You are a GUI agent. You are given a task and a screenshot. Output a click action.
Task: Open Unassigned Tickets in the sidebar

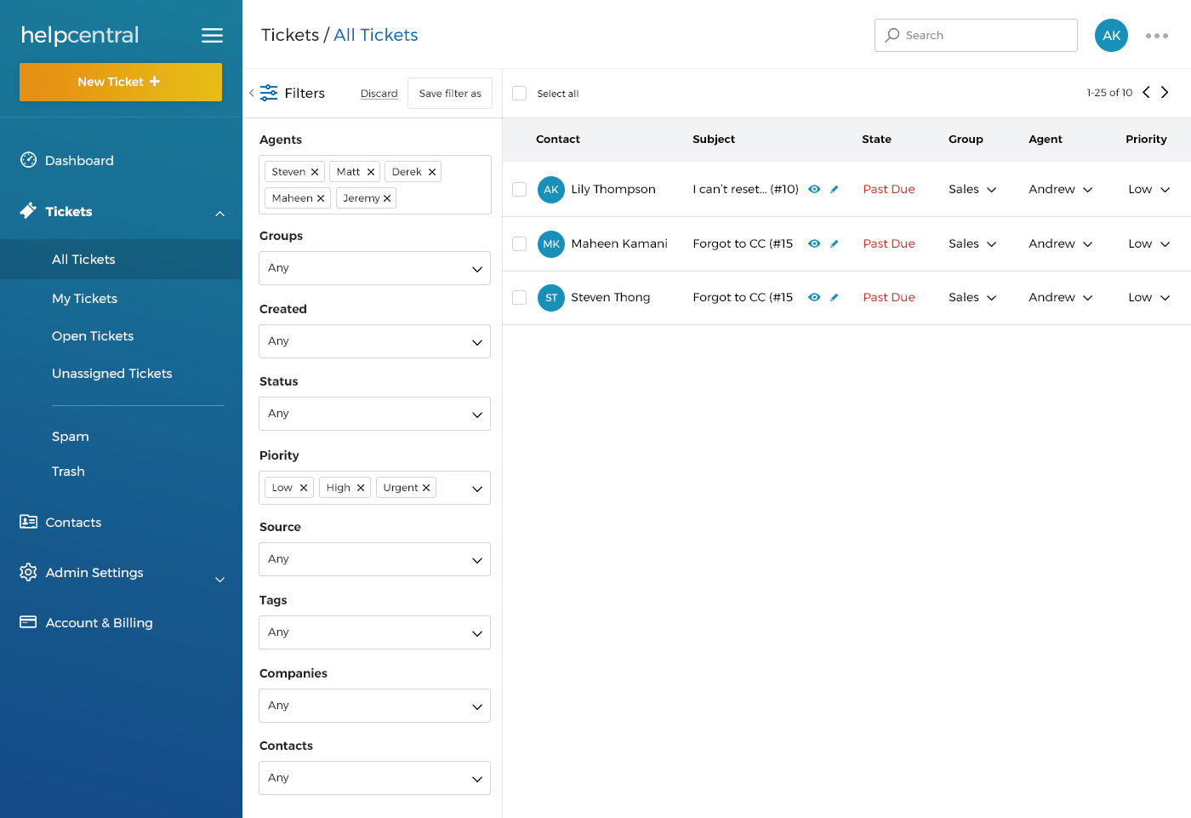click(111, 374)
